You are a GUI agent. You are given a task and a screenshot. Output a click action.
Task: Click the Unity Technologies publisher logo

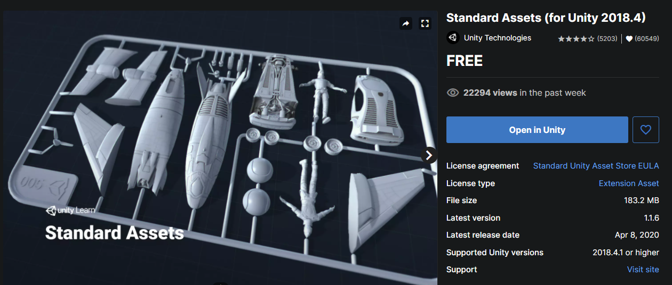453,38
